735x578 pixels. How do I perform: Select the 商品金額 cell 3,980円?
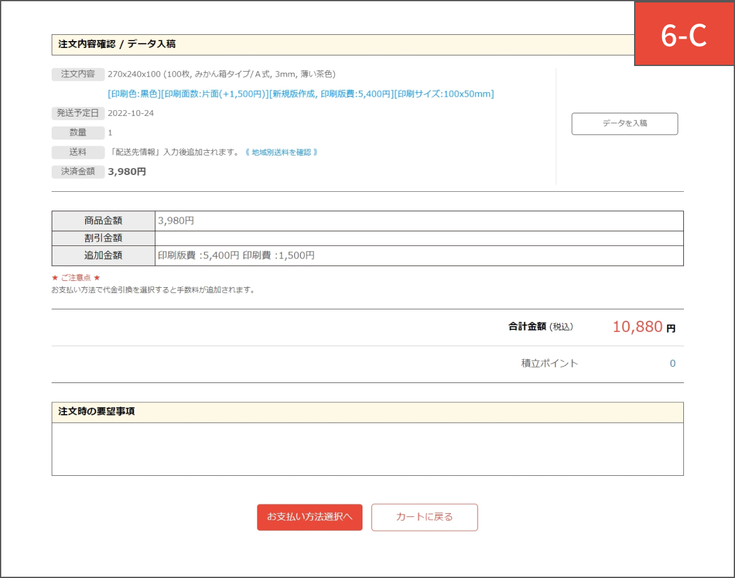pos(419,220)
